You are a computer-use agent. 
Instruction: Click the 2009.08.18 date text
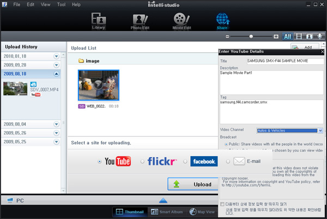coord(15,74)
